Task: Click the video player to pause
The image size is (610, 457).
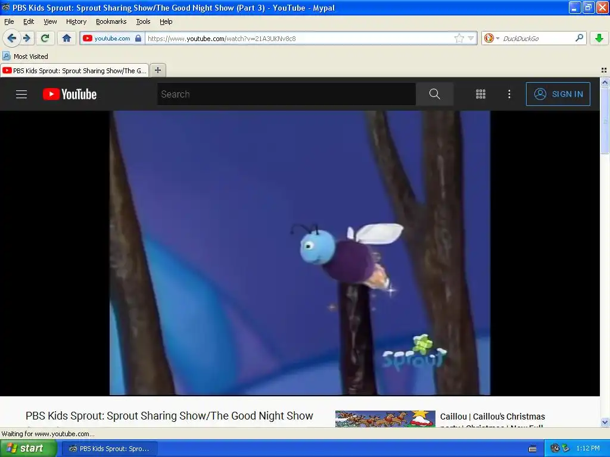Action: pyautogui.click(x=300, y=253)
